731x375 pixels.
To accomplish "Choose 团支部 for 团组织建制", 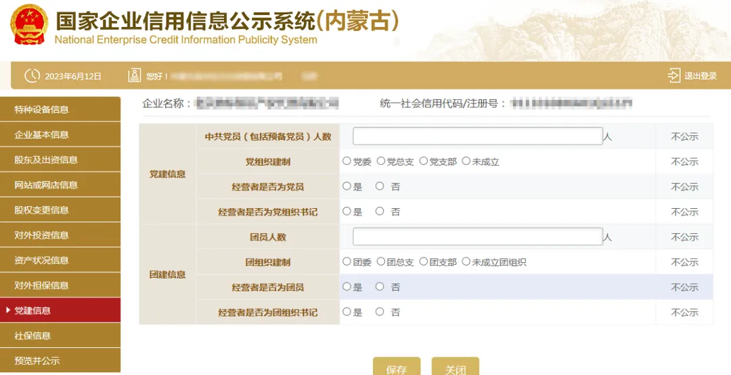I will point(424,261).
